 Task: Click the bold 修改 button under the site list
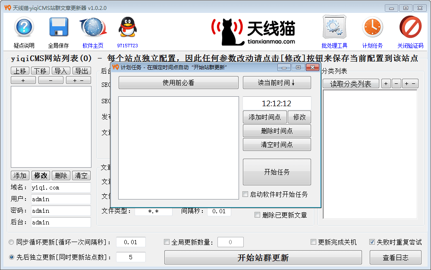click(41, 175)
